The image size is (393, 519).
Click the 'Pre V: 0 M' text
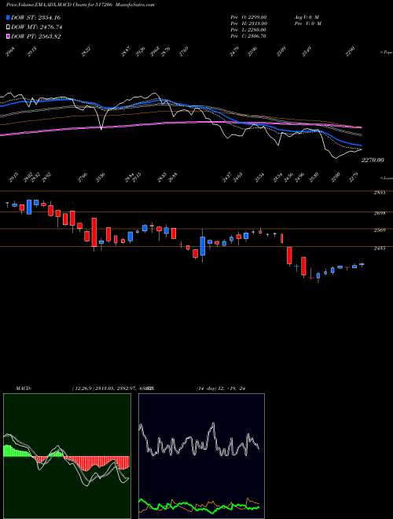click(307, 24)
